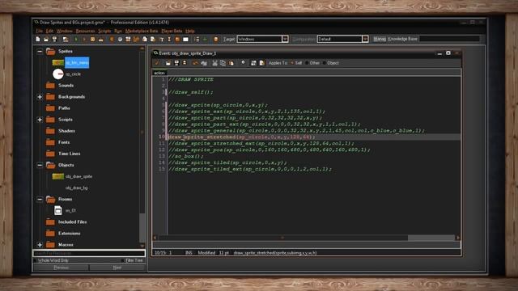
Task: Select the Time Lines folder
Action: pyautogui.click(x=69, y=154)
